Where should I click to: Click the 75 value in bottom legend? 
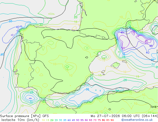99,120
